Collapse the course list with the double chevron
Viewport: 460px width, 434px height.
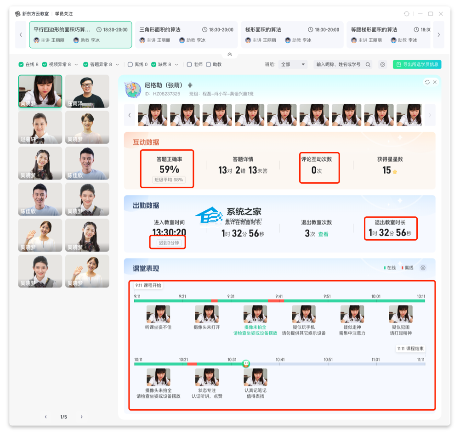230,54
